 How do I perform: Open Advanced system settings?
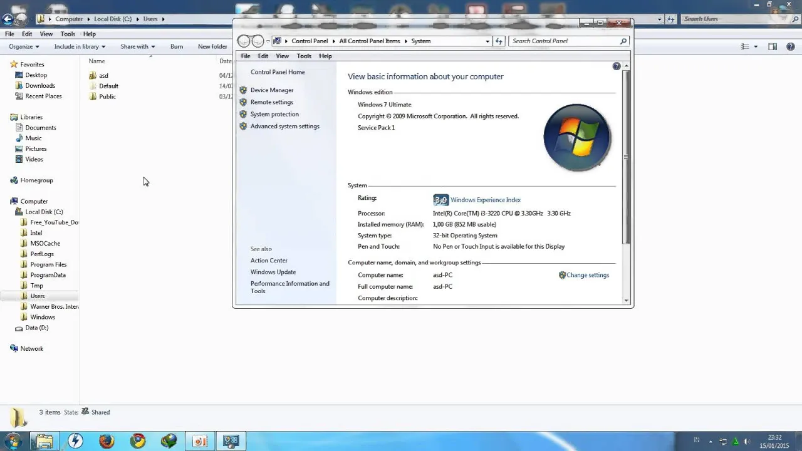tap(285, 126)
